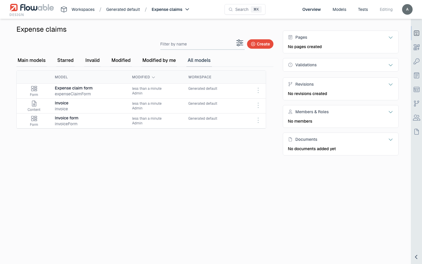Click the MODEL column header

[61, 77]
